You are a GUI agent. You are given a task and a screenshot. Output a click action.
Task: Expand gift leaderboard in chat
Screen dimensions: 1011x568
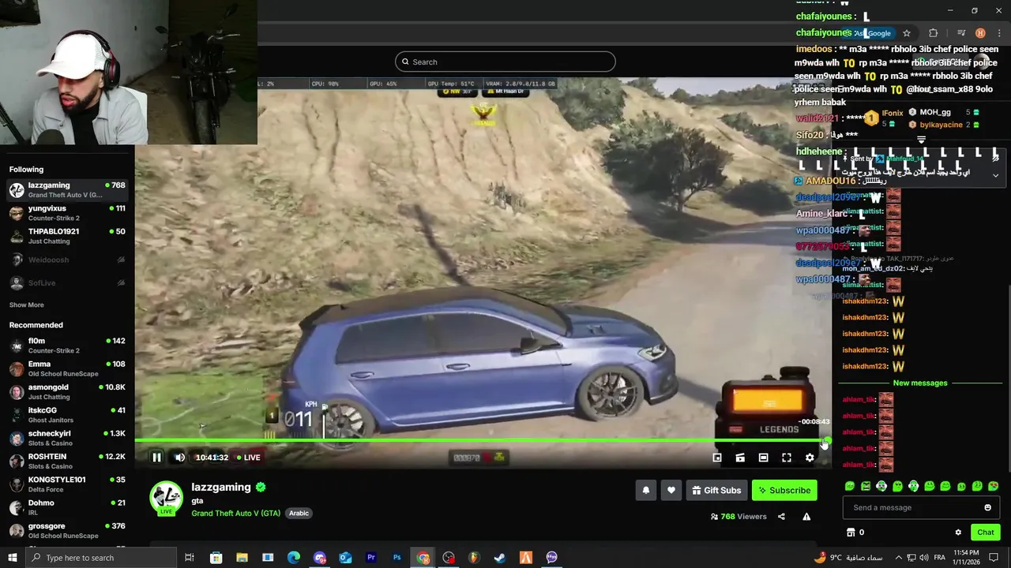[x=921, y=140]
